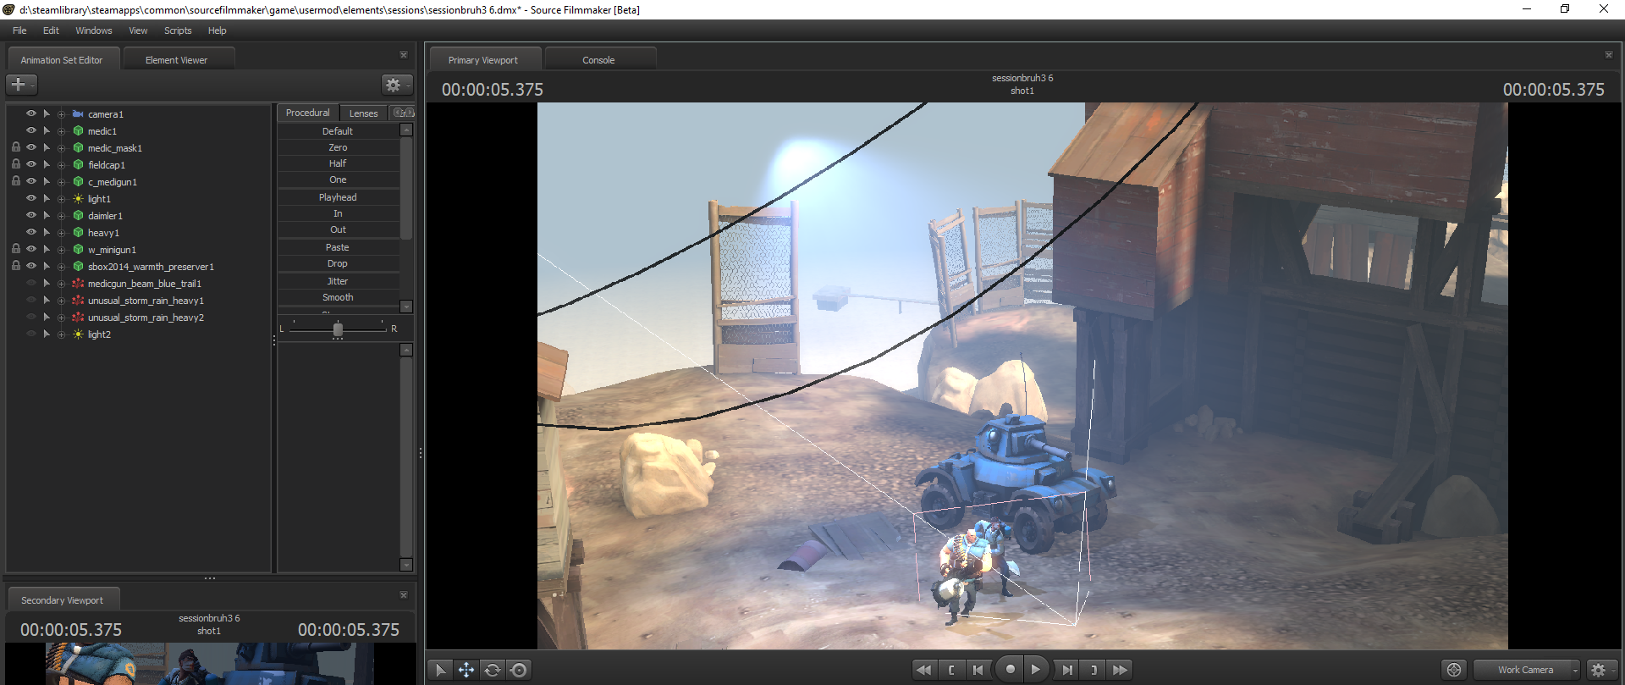
Task: Activate the rotate manipulator tool
Action: tap(493, 670)
